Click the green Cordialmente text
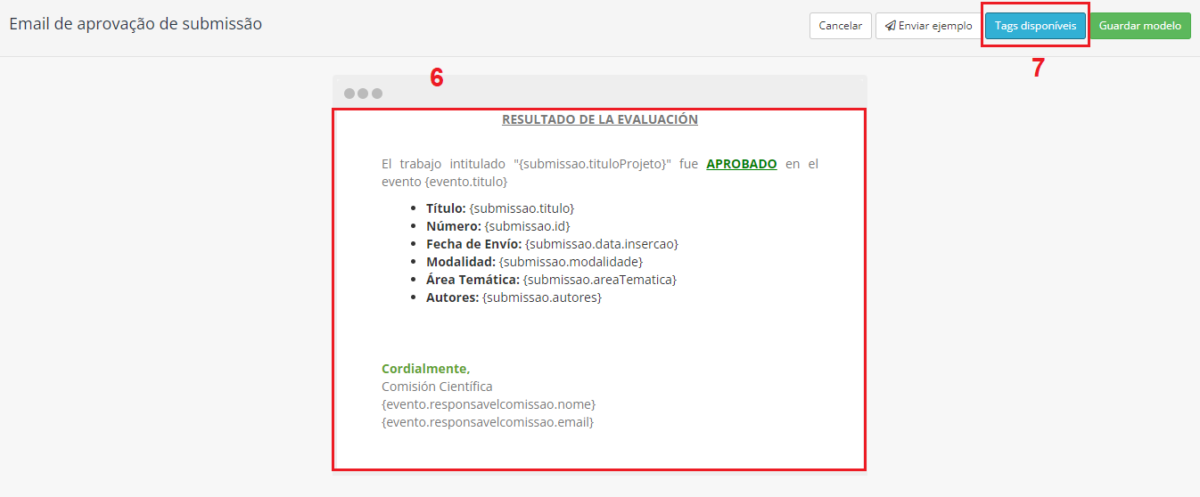This screenshot has width=1200, height=497. (x=425, y=369)
